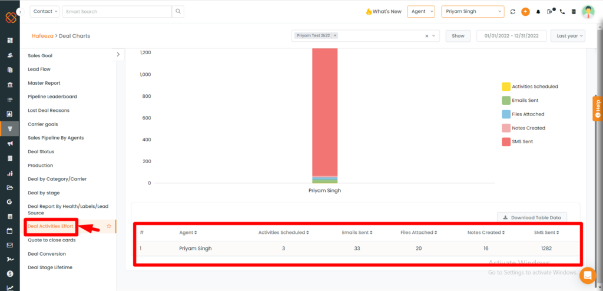
Task: Click the magnifier search button
Action: click(x=178, y=12)
